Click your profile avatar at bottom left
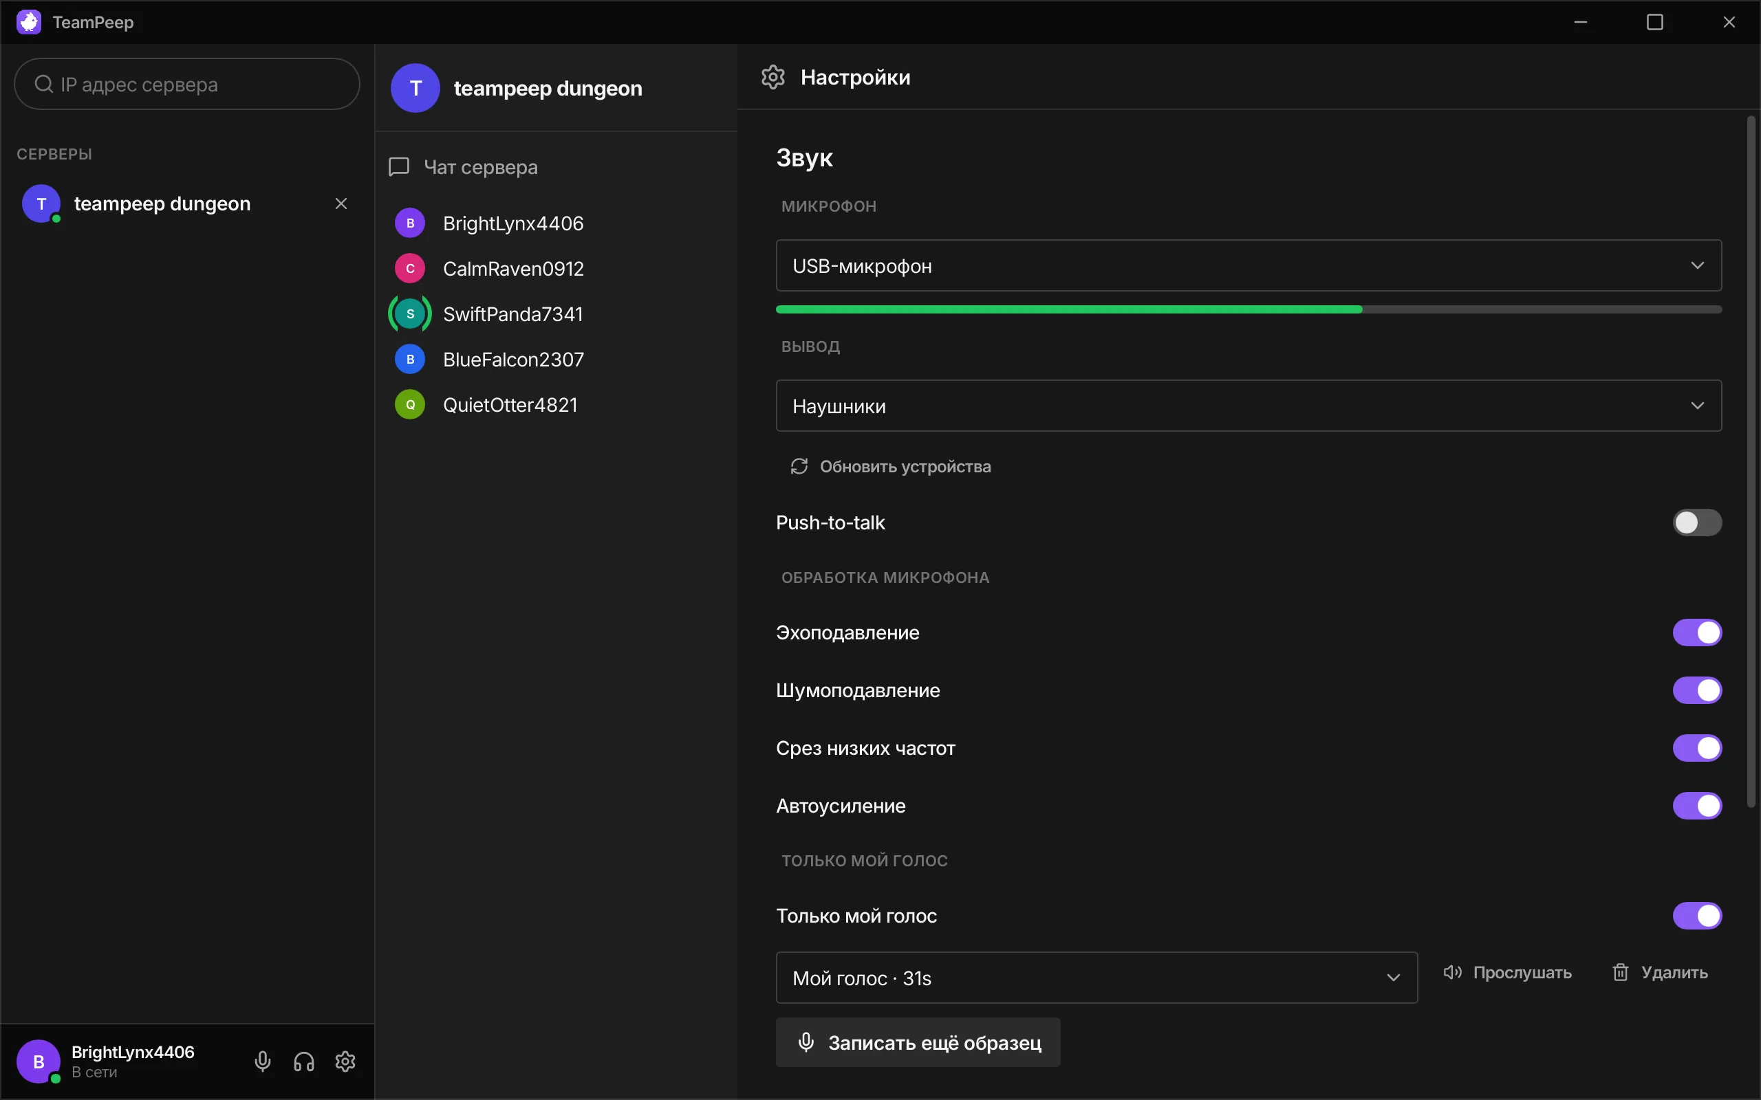Screen dimensions: 1761x1100 pos(38,1061)
